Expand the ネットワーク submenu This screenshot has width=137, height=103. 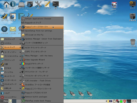(x=11, y=76)
